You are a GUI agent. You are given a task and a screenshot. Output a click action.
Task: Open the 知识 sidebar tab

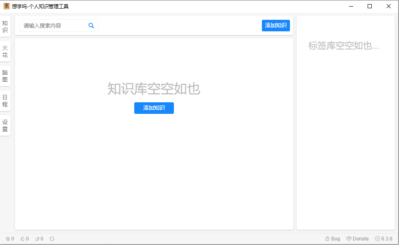[x=5, y=26]
